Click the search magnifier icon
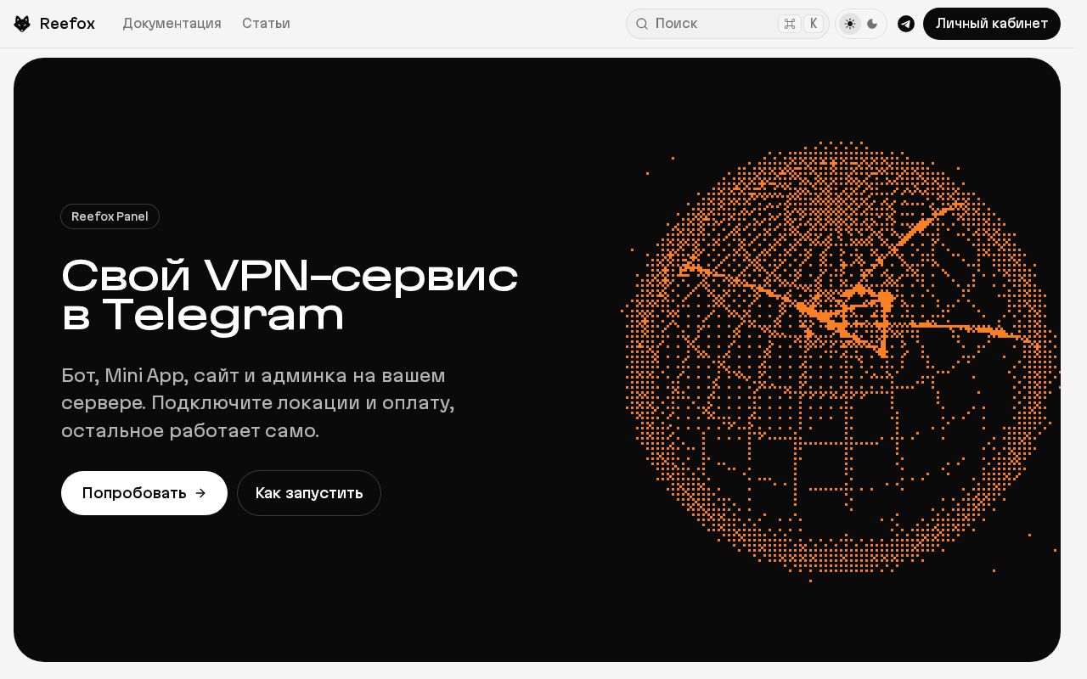Image resolution: width=1087 pixels, height=679 pixels. [x=642, y=24]
